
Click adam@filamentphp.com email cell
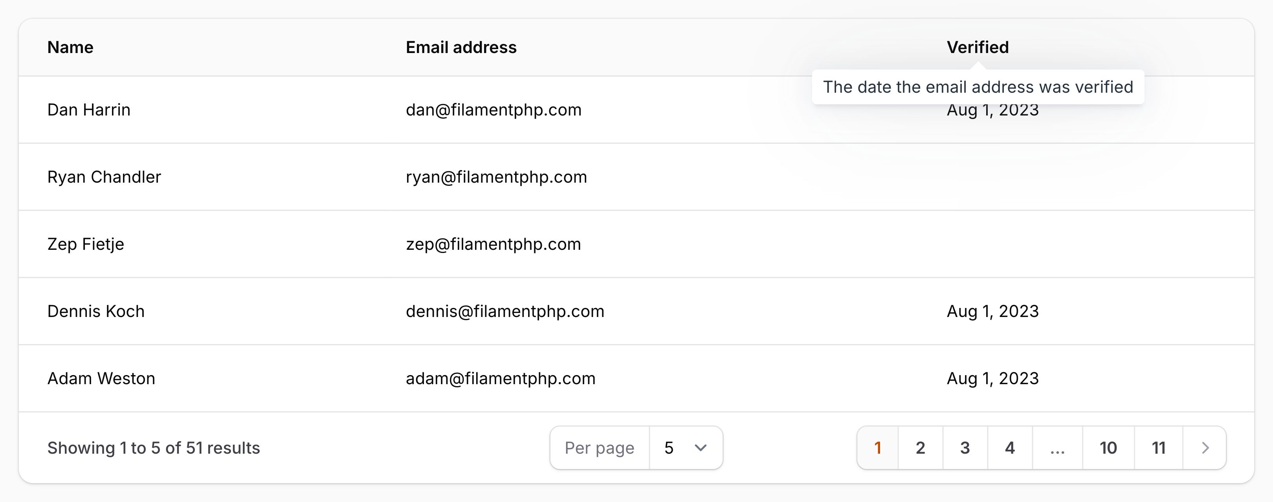pyautogui.click(x=501, y=379)
